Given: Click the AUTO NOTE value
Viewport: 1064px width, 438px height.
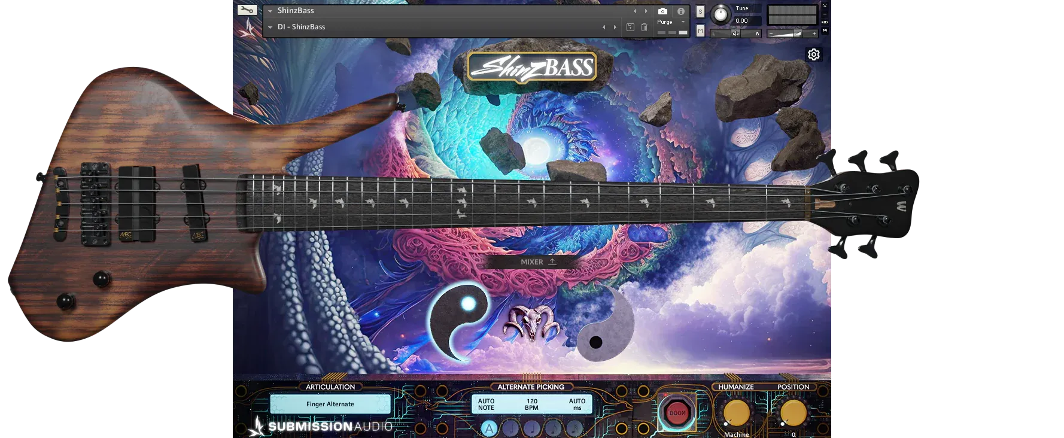Looking at the screenshot, I should pyautogui.click(x=486, y=404).
